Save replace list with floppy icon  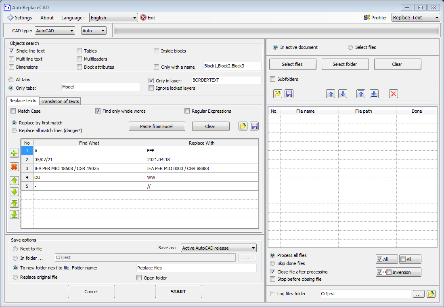point(254,126)
